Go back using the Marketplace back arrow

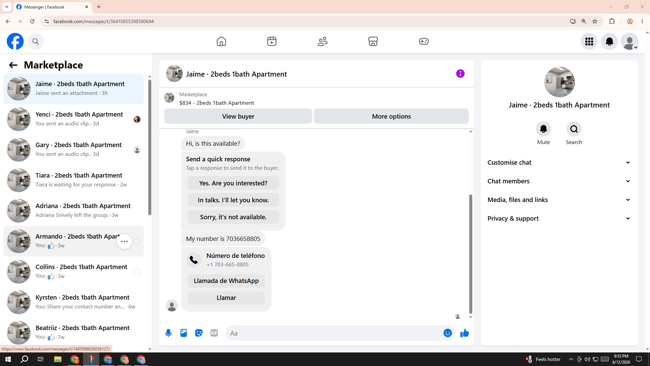pos(13,65)
